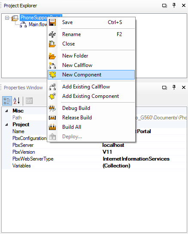Click the New Component puzzle icon

(x=52, y=75)
